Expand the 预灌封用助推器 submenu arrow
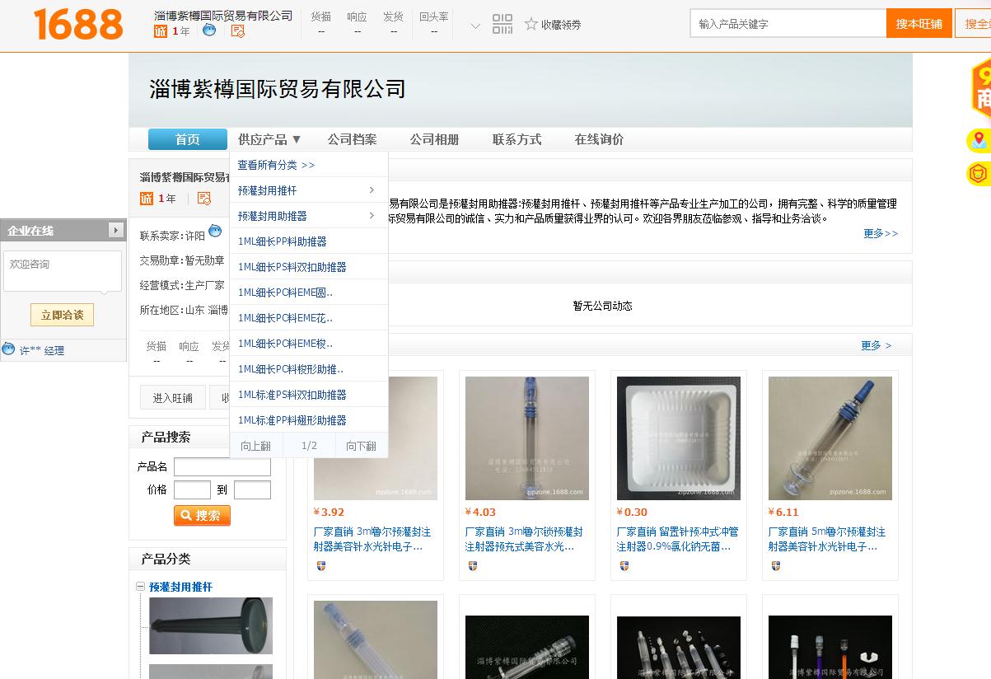The image size is (991, 679). (x=372, y=216)
